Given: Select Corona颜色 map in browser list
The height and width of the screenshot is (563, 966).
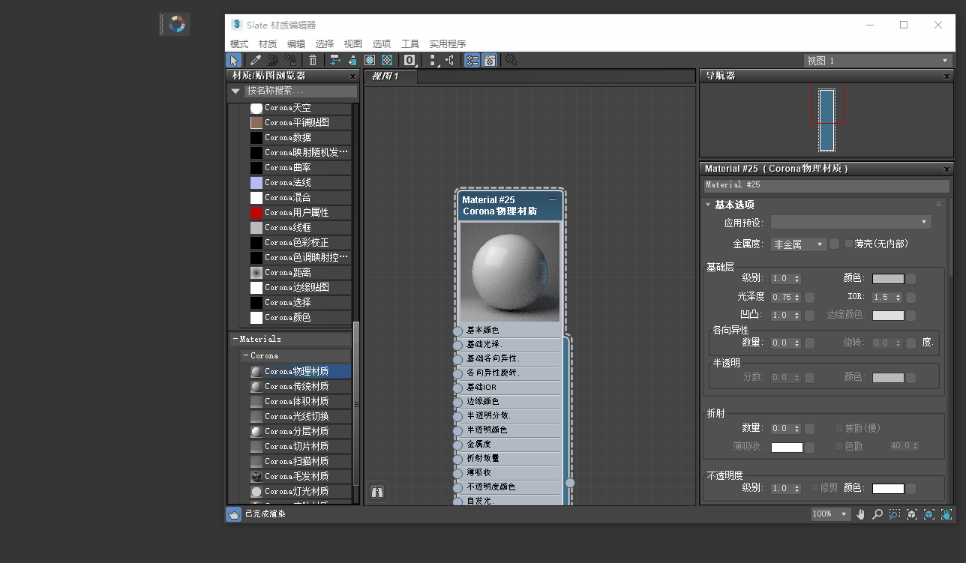Looking at the screenshot, I should 287,317.
